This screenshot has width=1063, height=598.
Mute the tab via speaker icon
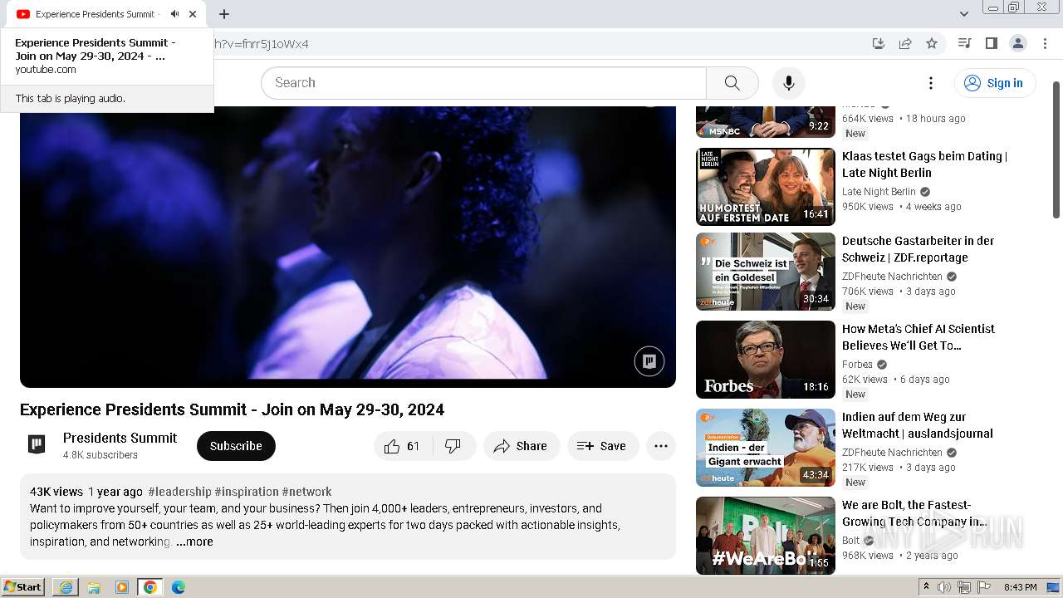click(174, 14)
